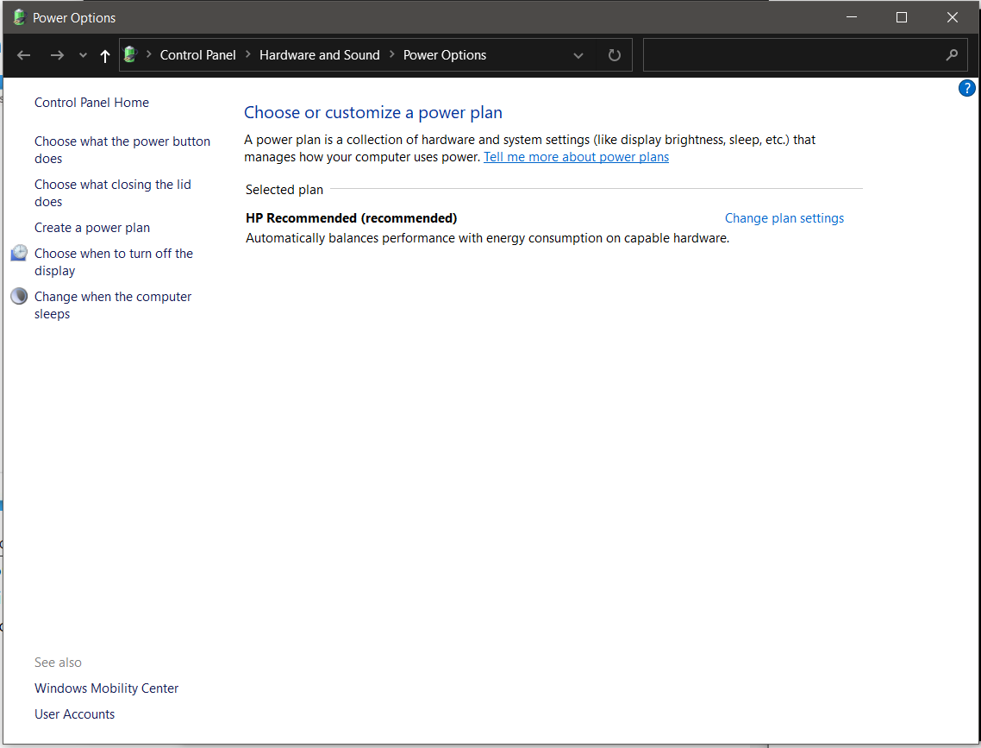Open Choose what the power button does

tap(122, 149)
